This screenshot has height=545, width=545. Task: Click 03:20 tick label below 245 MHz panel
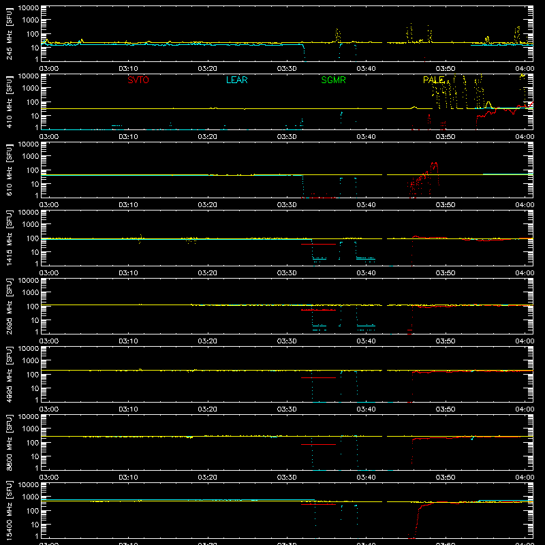pos(208,69)
